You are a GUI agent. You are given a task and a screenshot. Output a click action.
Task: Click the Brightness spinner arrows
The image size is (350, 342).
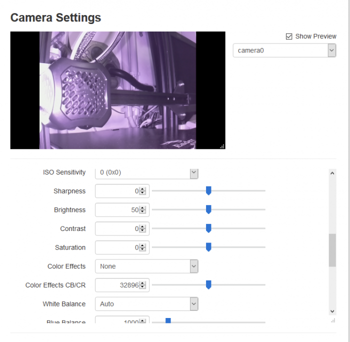(142, 210)
